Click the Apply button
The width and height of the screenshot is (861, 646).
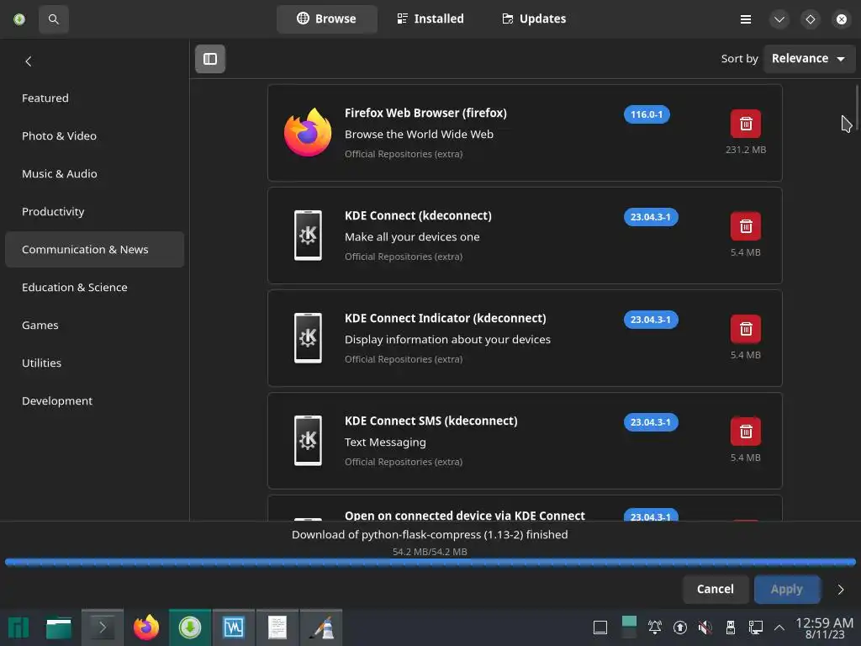coord(787,590)
